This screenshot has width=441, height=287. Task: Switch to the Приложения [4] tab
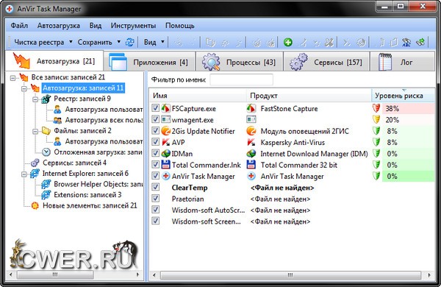(x=149, y=62)
